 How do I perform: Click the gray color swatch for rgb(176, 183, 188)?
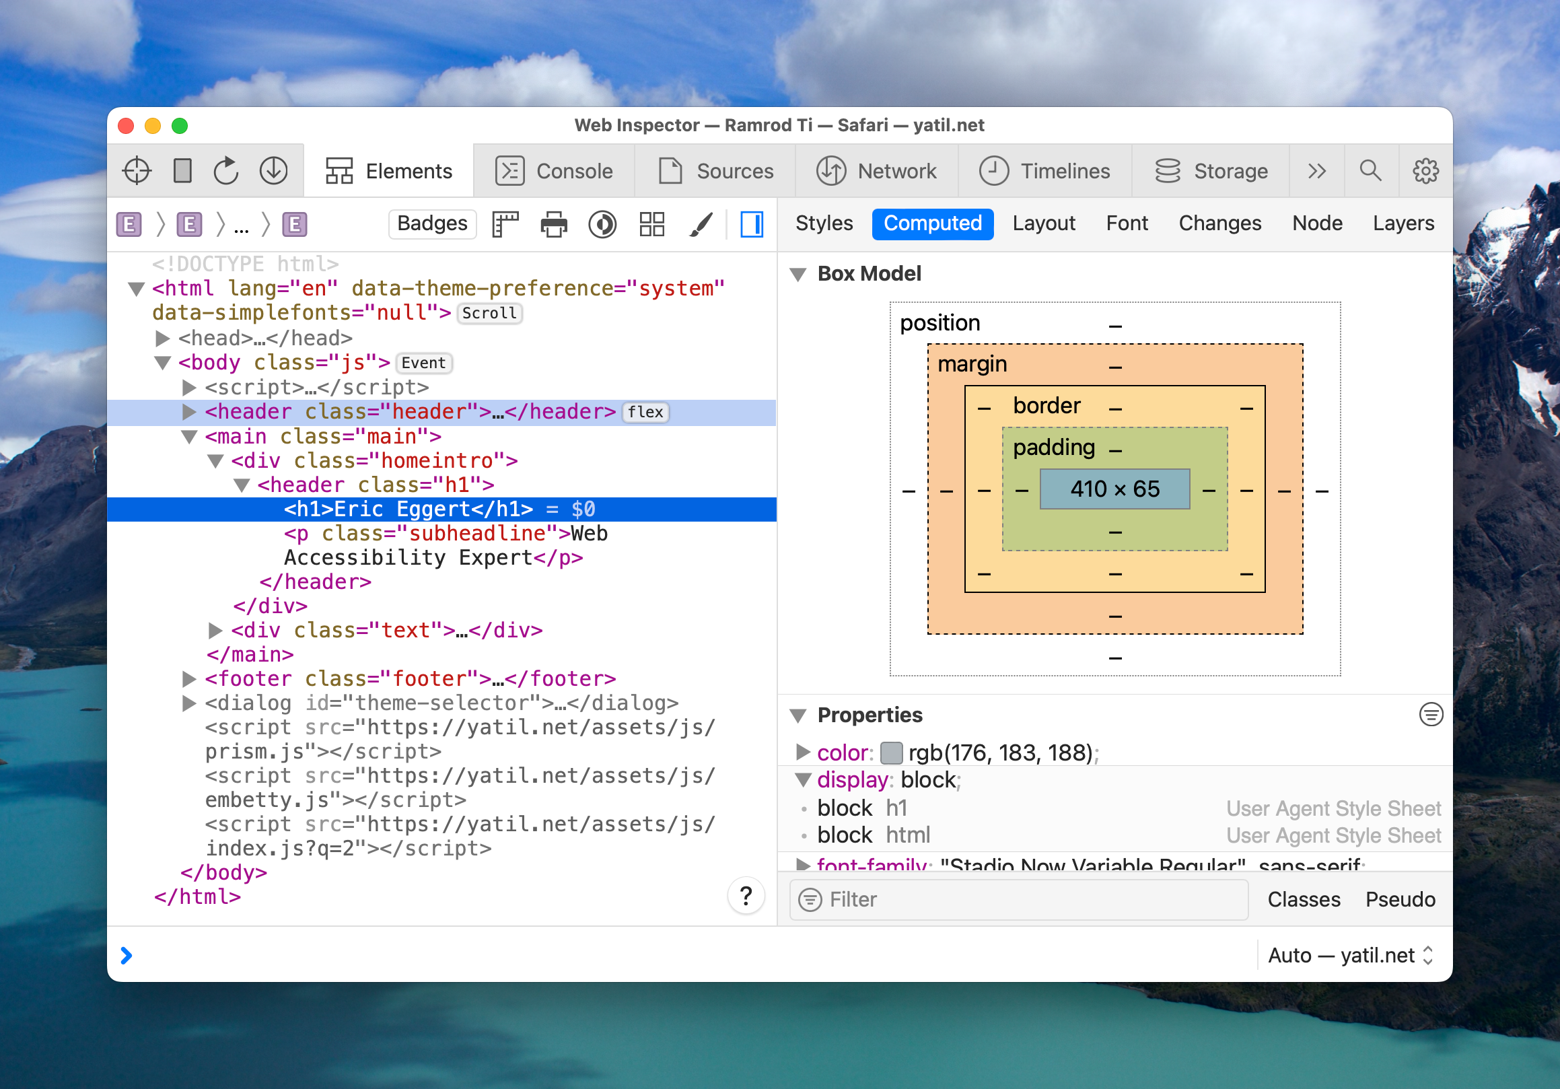(891, 752)
